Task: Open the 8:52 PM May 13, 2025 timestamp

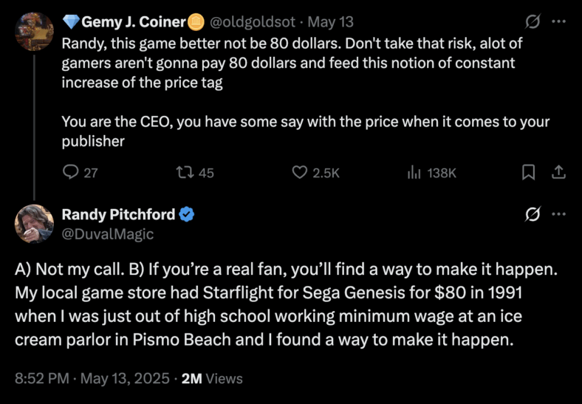Action: pyautogui.click(x=91, y=378)
